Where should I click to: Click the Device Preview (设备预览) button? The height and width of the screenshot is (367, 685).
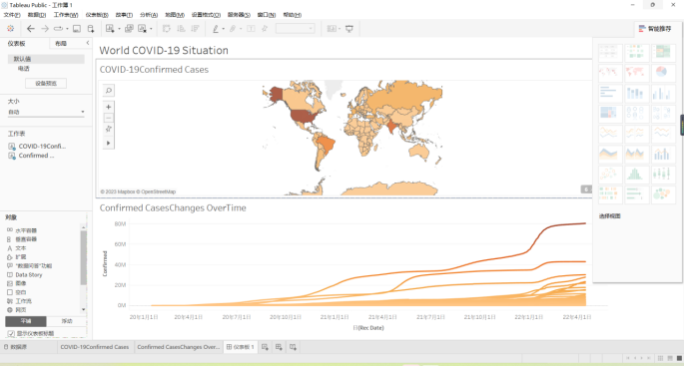pyautogui.click(x=46, y=84)
